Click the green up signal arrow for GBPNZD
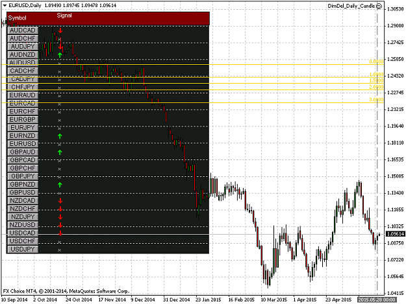The width and height of the screenshot is (406, 304). click(60, 185)
